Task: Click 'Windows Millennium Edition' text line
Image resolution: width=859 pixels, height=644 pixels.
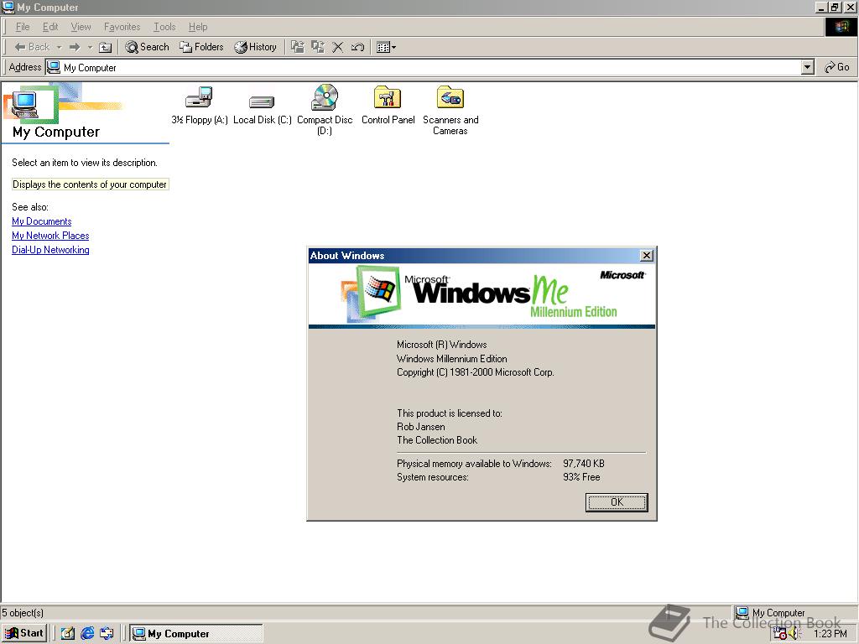Action: (x=452, y=359)
